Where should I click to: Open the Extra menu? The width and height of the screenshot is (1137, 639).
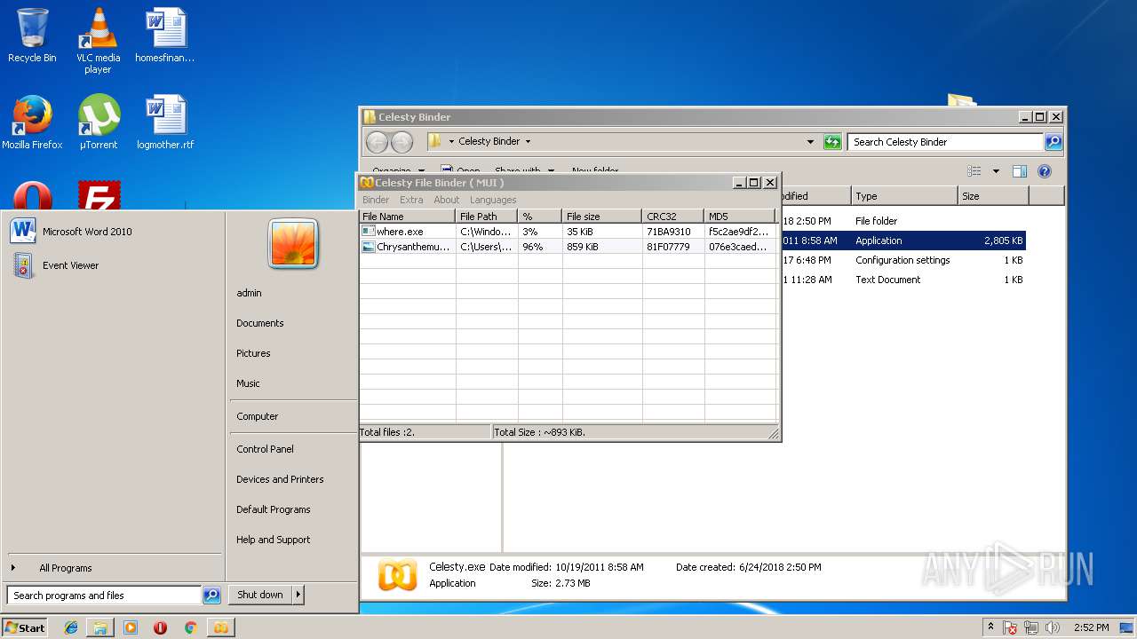[x=411, y=200]
